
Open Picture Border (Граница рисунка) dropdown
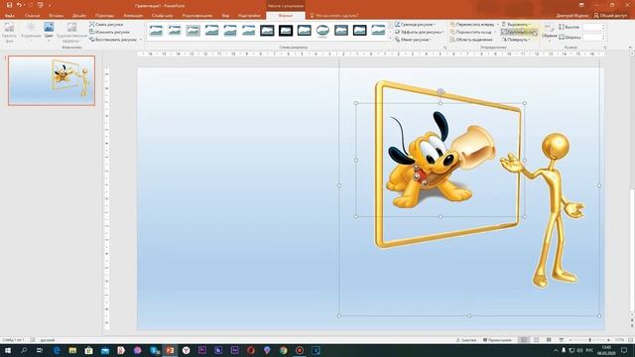[415, 24]
